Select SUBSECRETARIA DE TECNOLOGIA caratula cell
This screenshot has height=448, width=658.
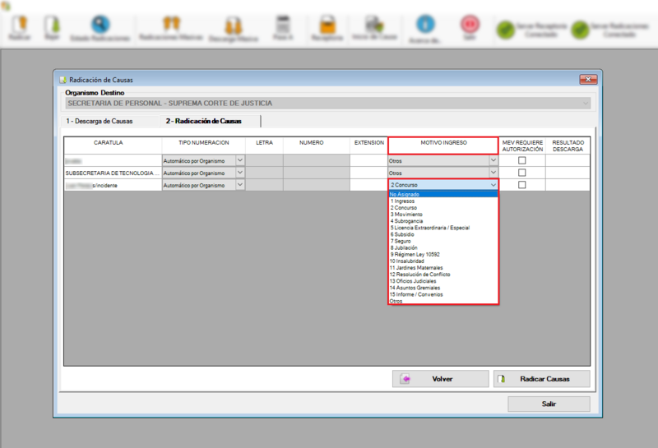click(113, 173)
